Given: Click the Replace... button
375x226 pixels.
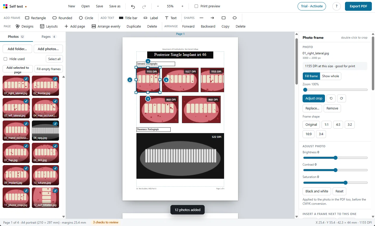Looking at the screenshot, I should [312, 108].
